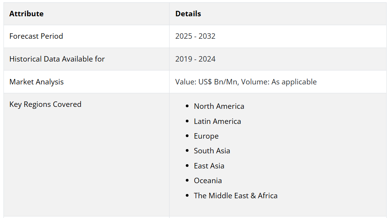Click the 2025 - 2032 forecast value

point(195,36)
